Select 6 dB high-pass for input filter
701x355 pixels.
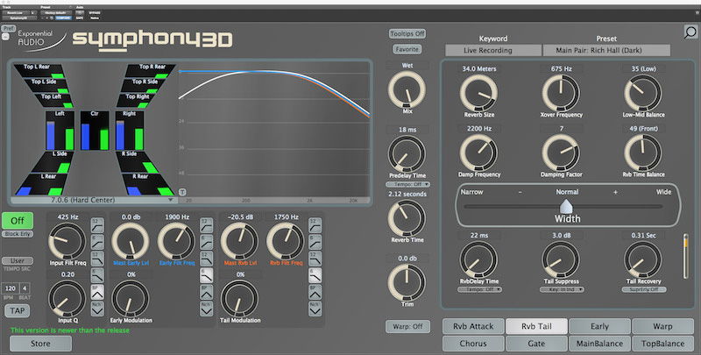pyautogui.click(x=97, y=242)
